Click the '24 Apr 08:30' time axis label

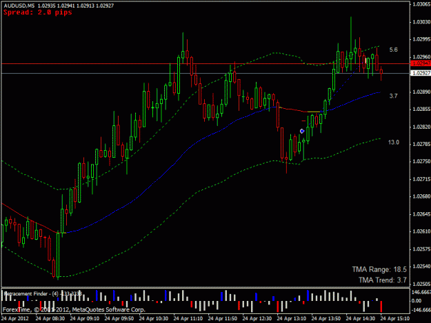[x=50, y=319]
